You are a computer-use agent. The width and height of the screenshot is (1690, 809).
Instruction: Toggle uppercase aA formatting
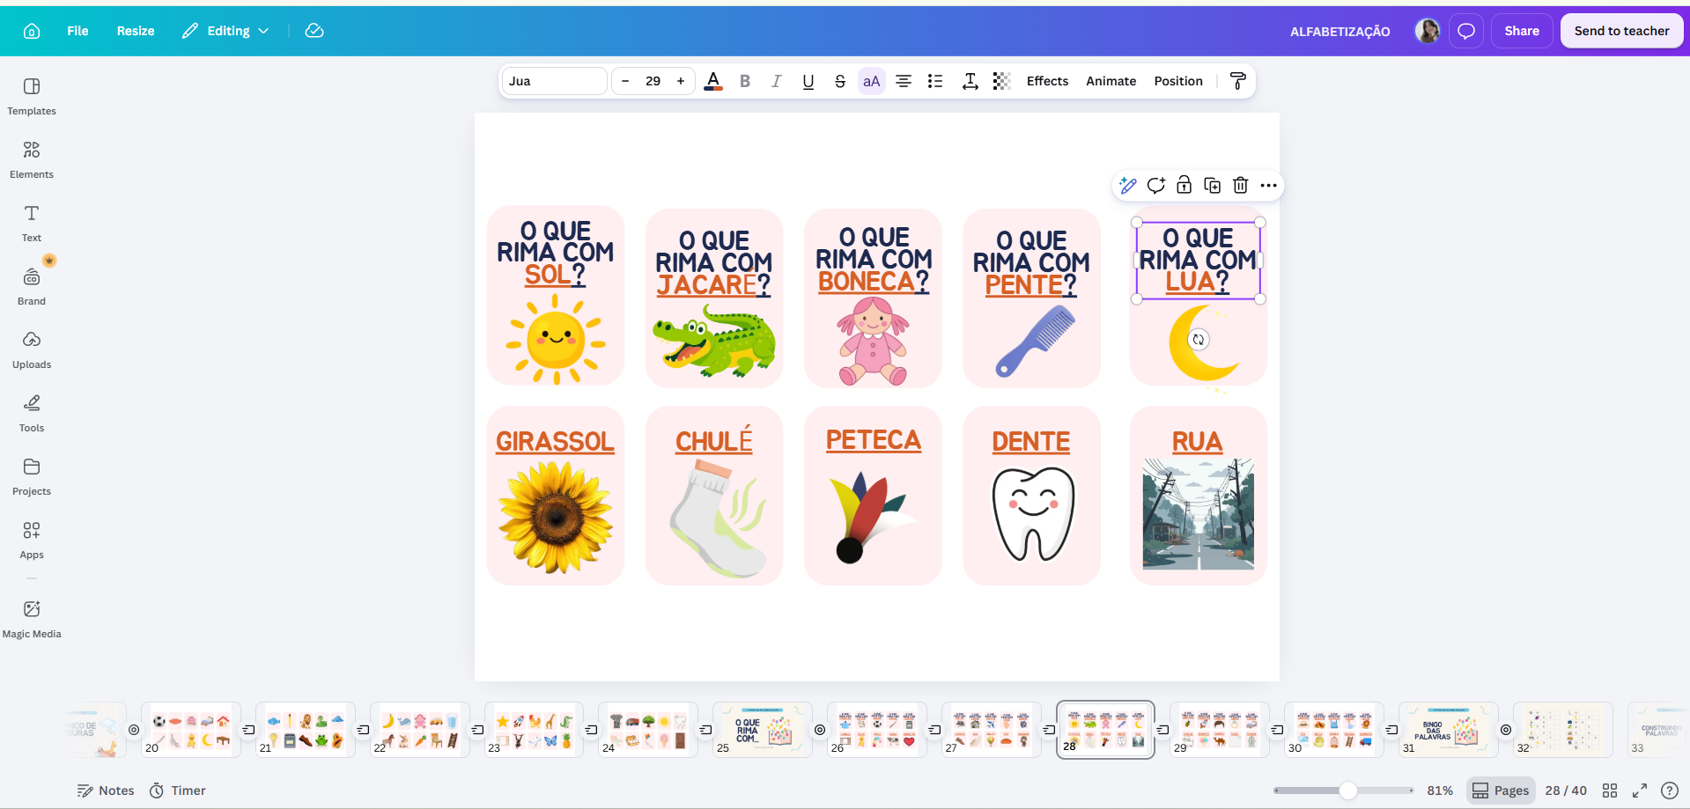coord(871,81)
